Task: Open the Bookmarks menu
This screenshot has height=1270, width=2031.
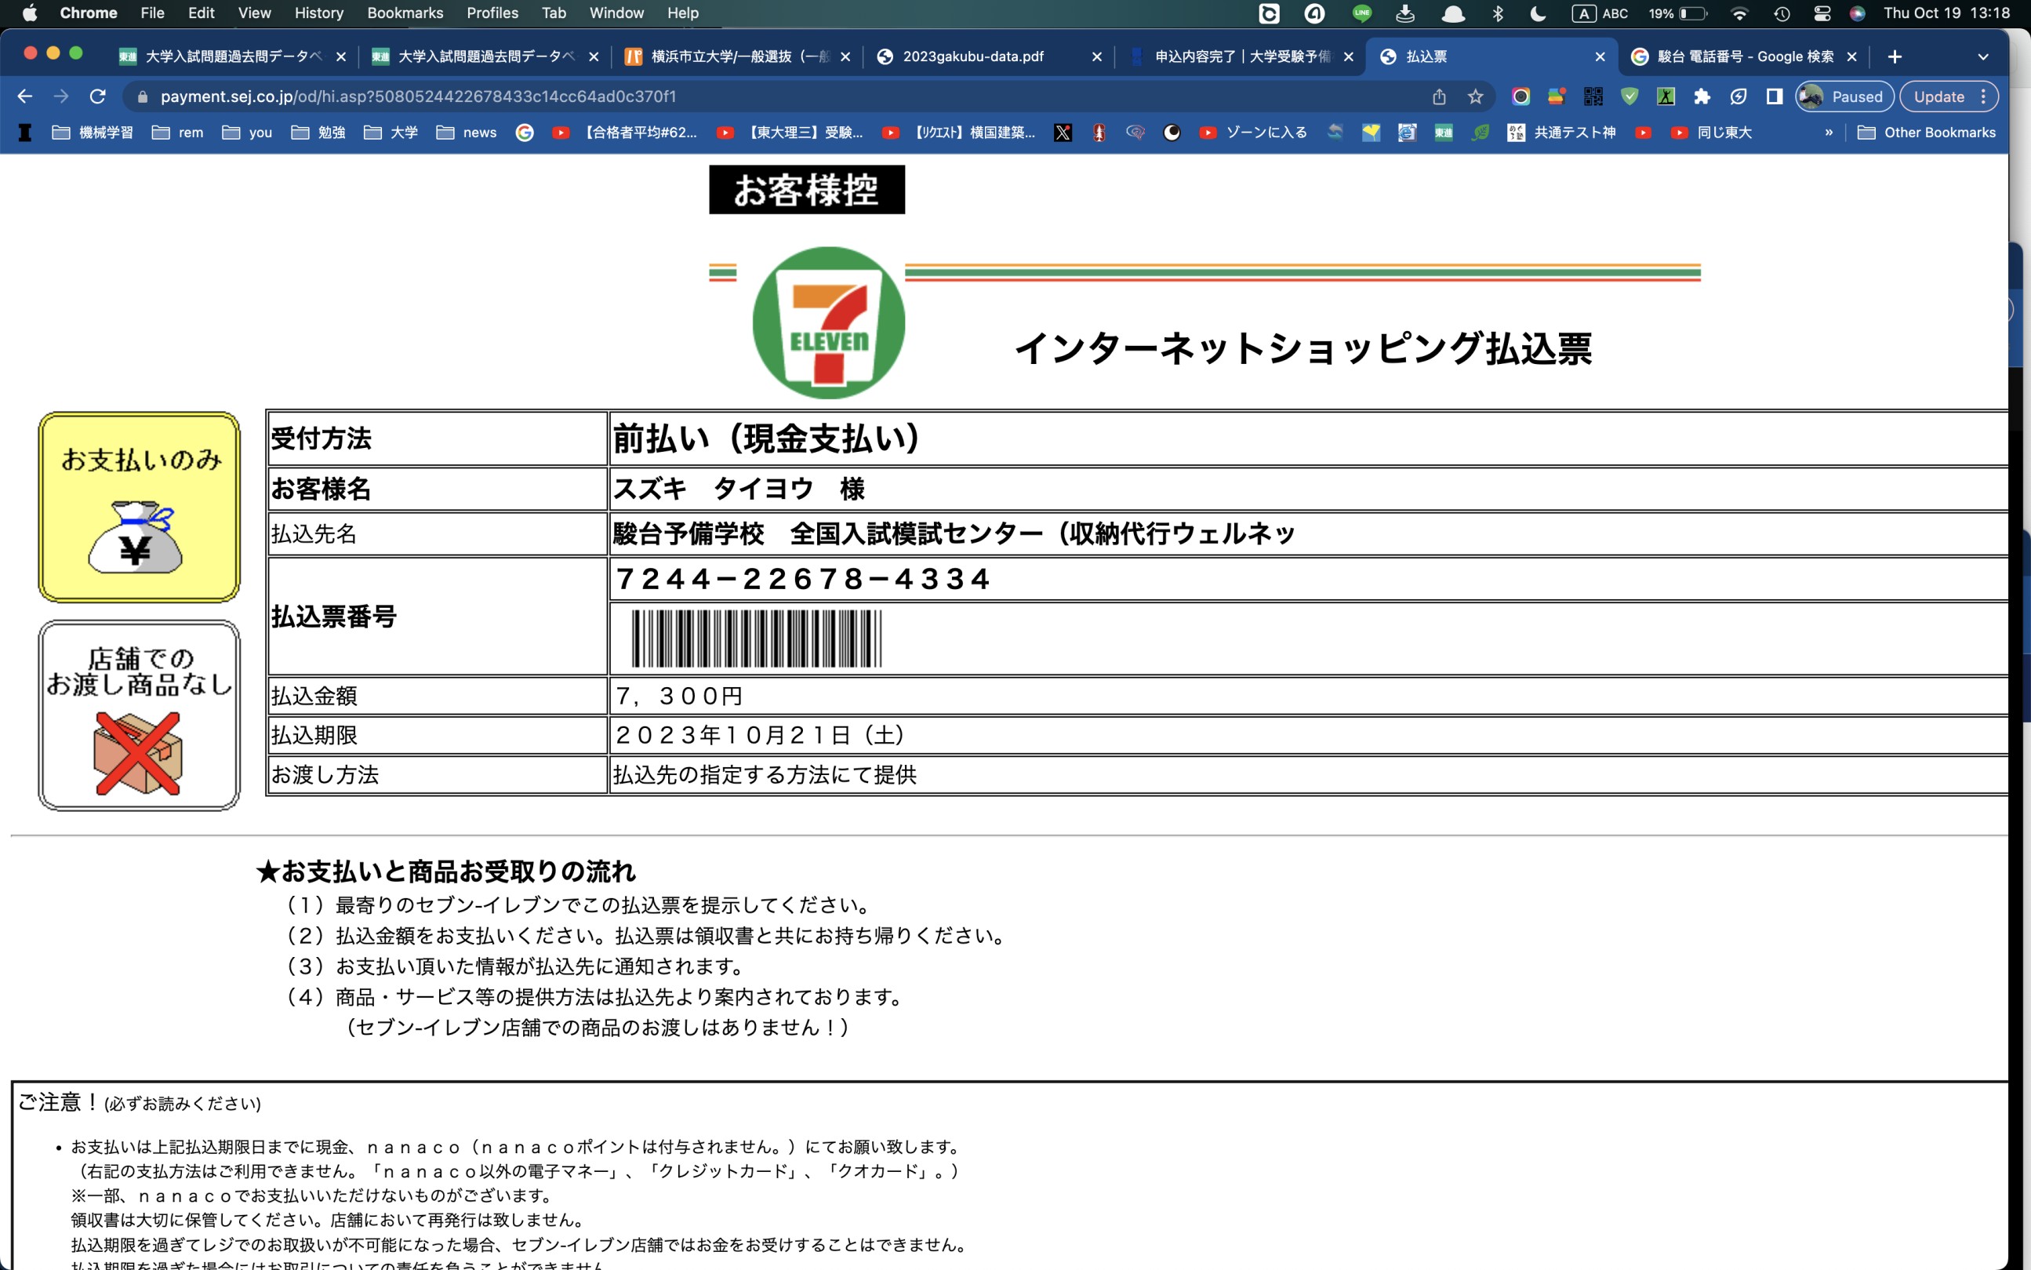Action: 405,13
